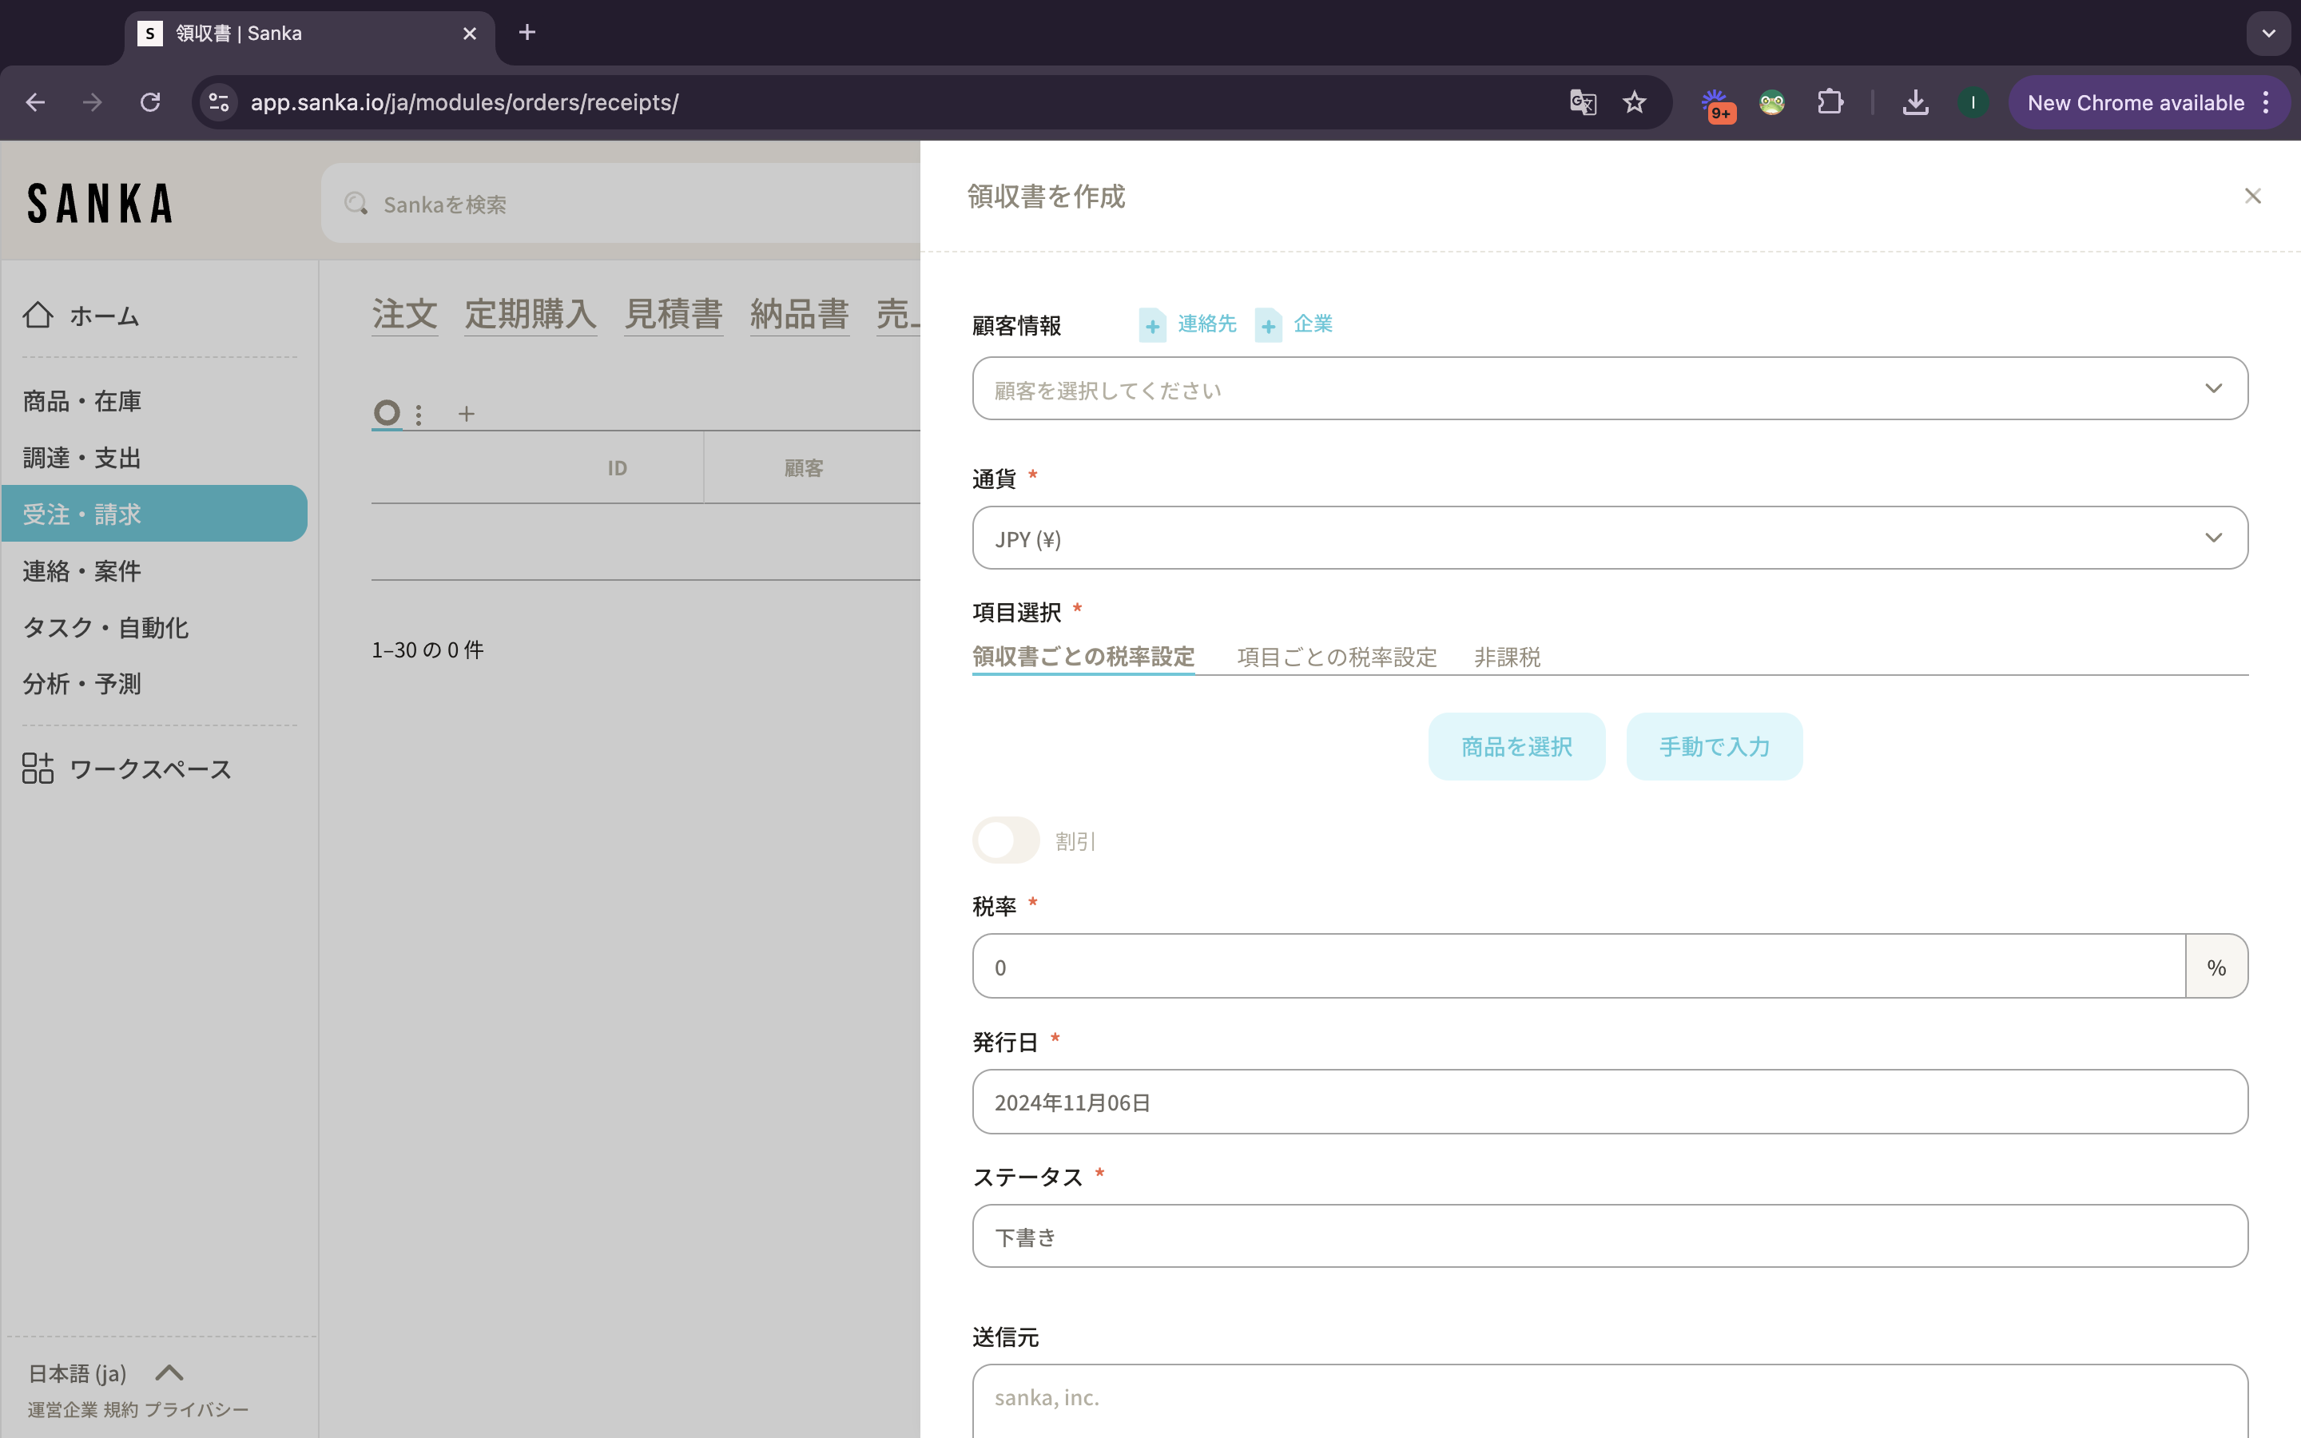Enable the discount (割引) toggle
This screenshot has height=1438, width=2301.
coord(1006,840)
